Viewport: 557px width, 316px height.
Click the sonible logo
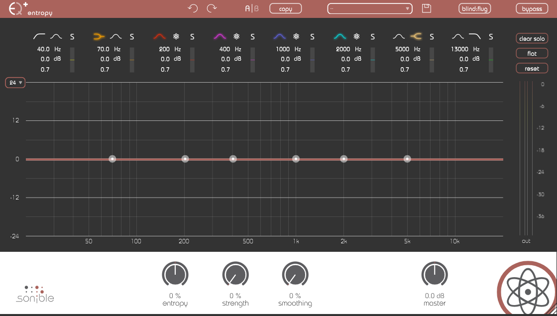[35, 294]
